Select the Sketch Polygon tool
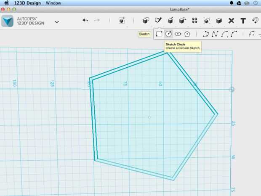Image resolution: width=261 pixels, height=196 pixels. (x=187, y=34)
